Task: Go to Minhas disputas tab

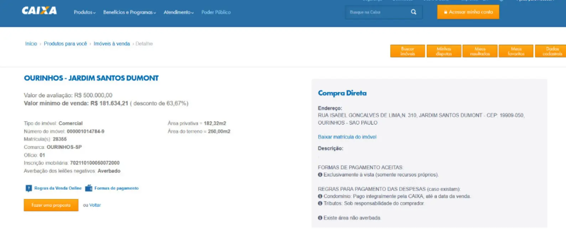Action: [444, 51]
